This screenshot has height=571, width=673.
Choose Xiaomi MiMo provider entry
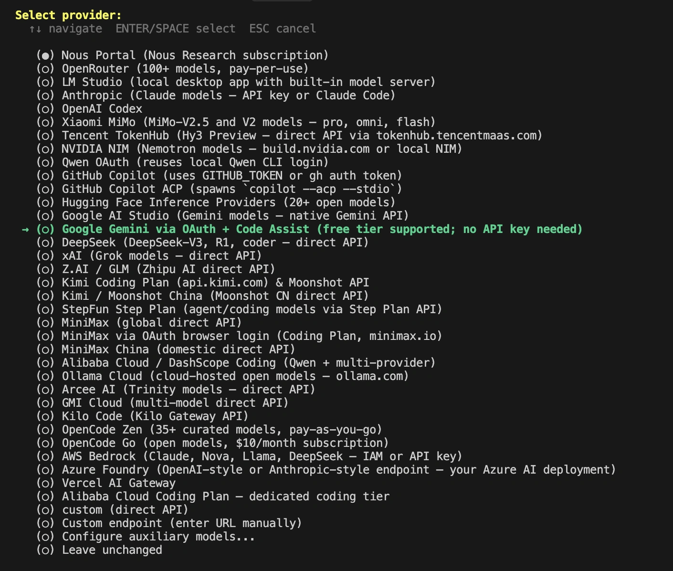[x=236, y=122]
